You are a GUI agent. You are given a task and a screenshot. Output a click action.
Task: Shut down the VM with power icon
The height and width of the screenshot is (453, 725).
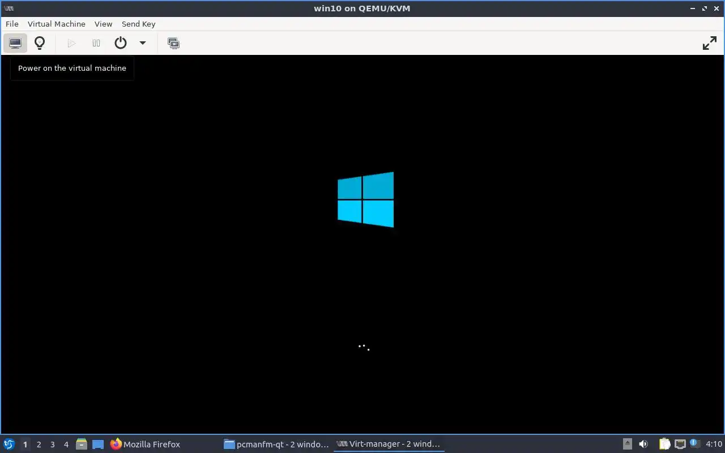pyautogui.click(x=121, y=43)
